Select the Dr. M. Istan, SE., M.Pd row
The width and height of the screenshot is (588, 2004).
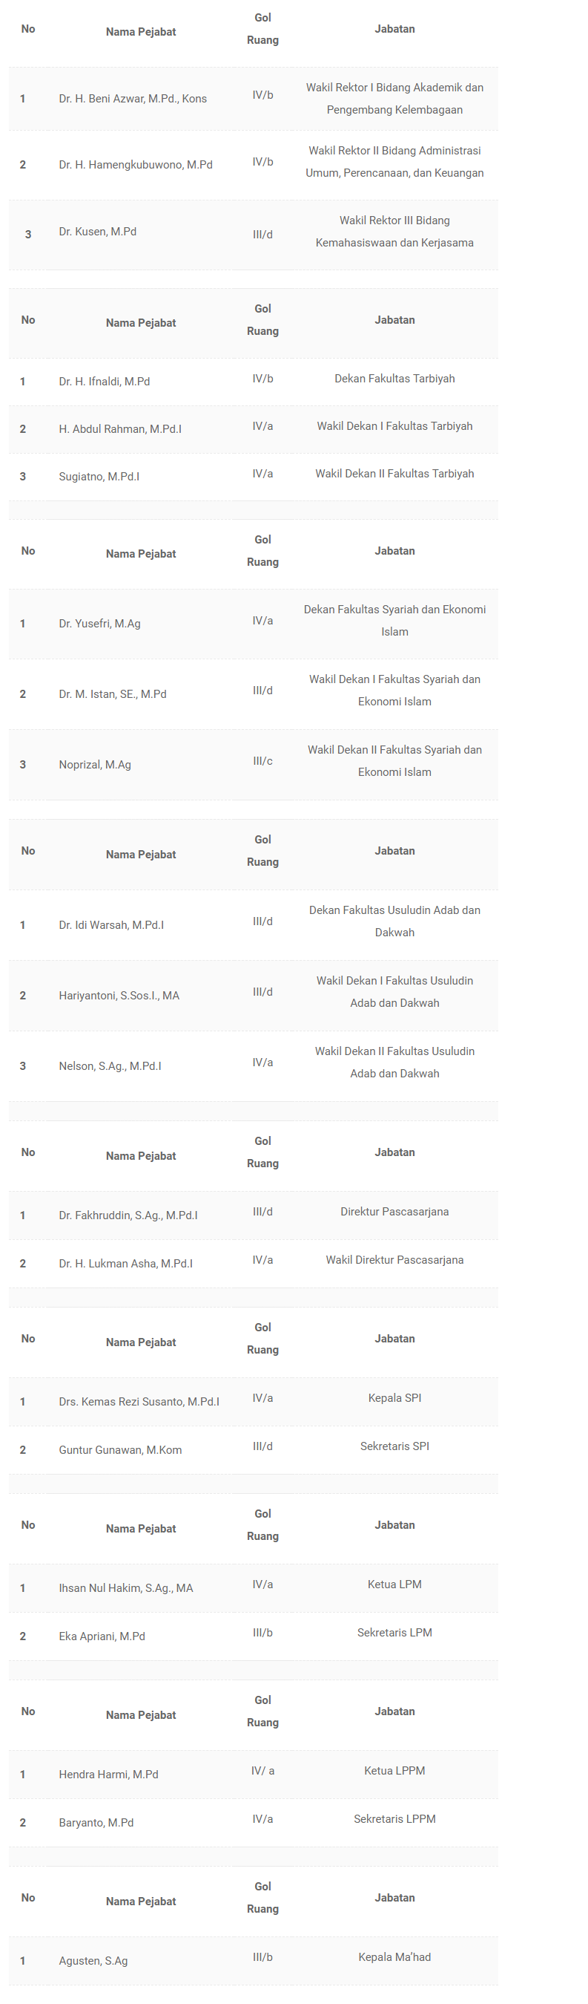point(113,694)
